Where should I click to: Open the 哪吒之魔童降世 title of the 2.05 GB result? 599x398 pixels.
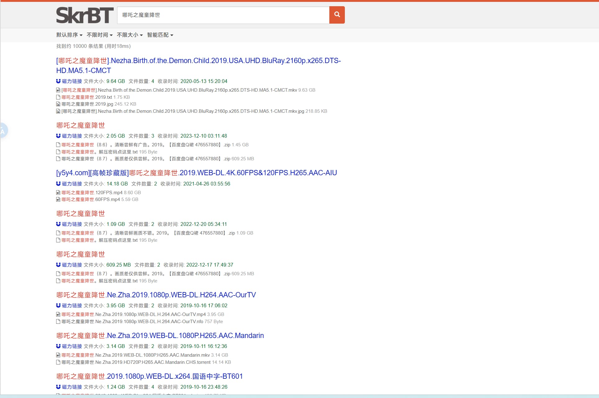(80, 125)
